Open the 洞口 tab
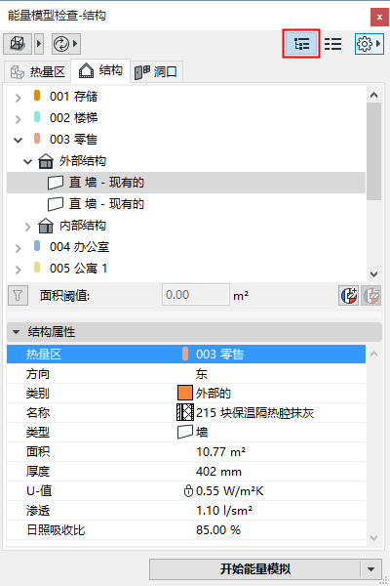 point(156,71)
